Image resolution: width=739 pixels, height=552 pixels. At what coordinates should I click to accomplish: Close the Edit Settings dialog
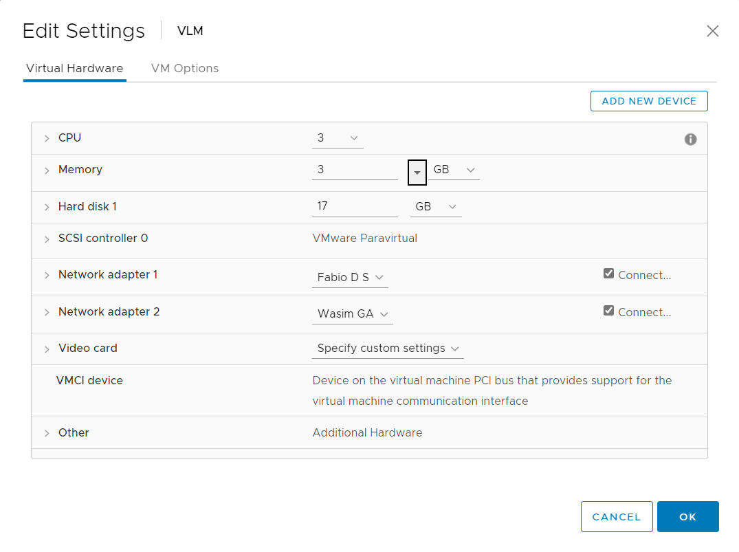pos(713,31)
